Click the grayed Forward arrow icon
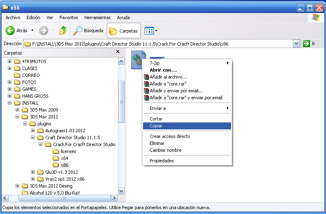Image resolution: width=326 pixels, height=214 pixels. coord(44,31)
